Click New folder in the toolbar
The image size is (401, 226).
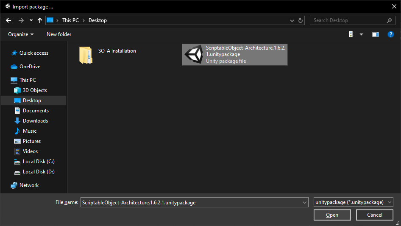pos(59,34)
